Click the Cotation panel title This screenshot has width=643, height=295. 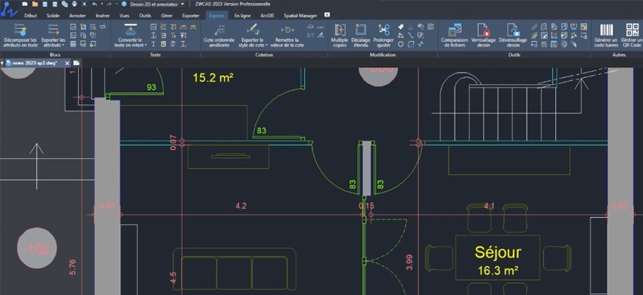coord(264,54)
